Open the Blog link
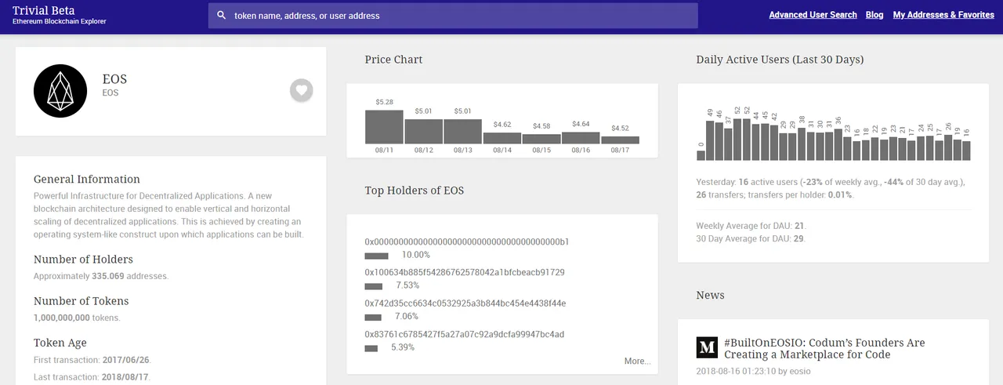1003x385 pixels. tap(874, 15)
